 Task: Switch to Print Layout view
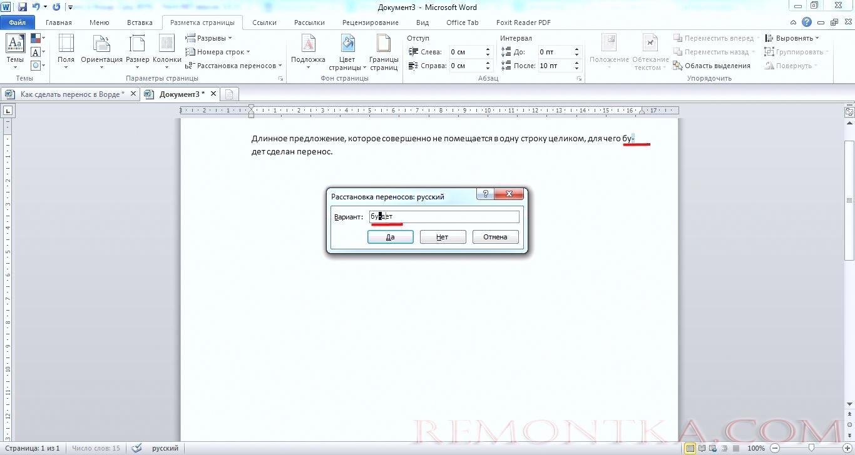690,448
